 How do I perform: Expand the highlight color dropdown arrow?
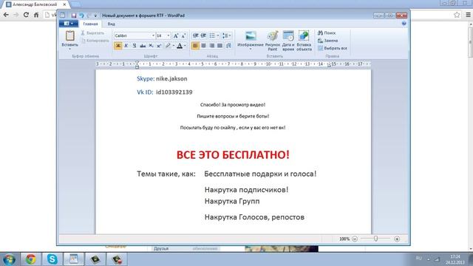click(x=174, y=46)
